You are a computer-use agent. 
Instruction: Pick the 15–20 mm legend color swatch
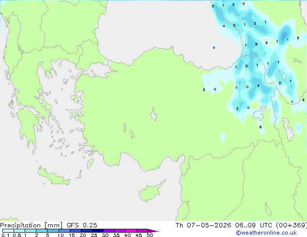coord(75,231)
